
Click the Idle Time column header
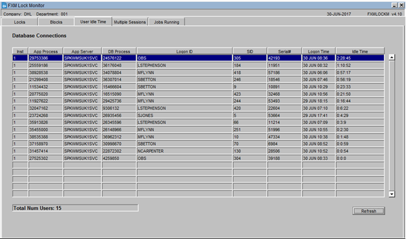tap(360, 51)
